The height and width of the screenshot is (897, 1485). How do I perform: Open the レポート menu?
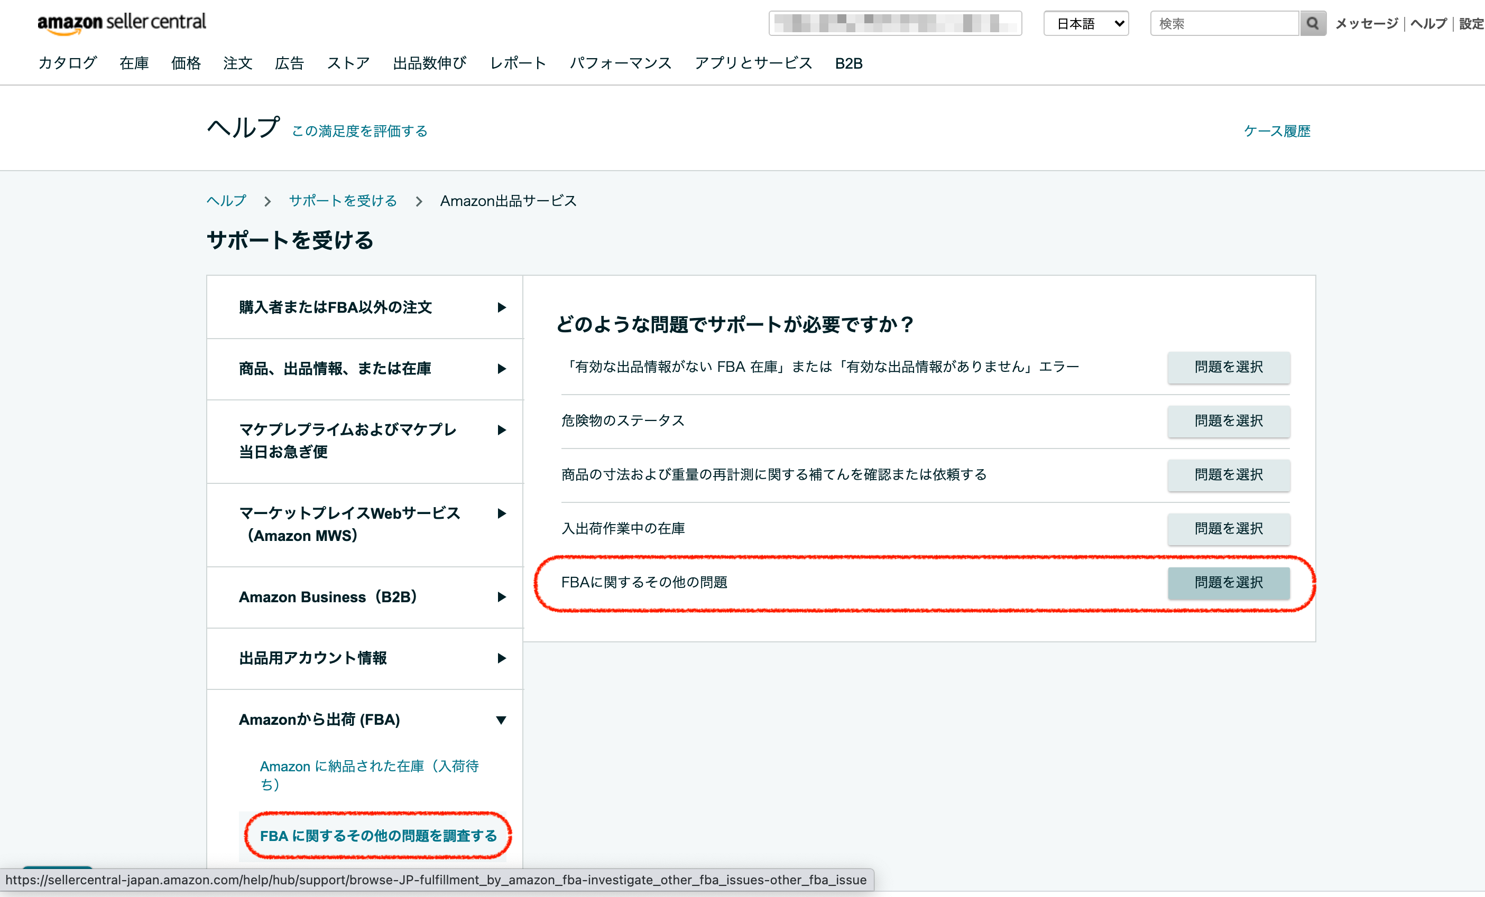click(x=518, y=63)
